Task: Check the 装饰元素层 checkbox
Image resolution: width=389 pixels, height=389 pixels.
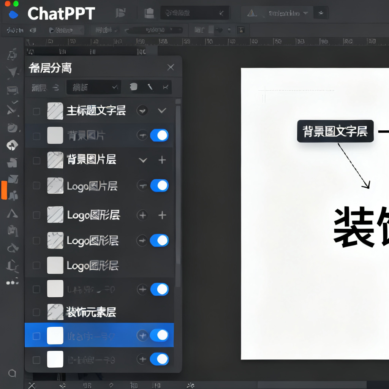Action: pyautogui.click(x=36, y=312)
